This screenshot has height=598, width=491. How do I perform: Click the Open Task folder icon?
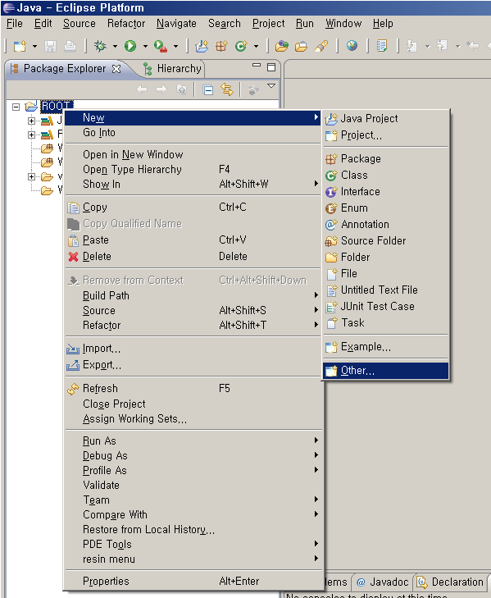[301, 46]
